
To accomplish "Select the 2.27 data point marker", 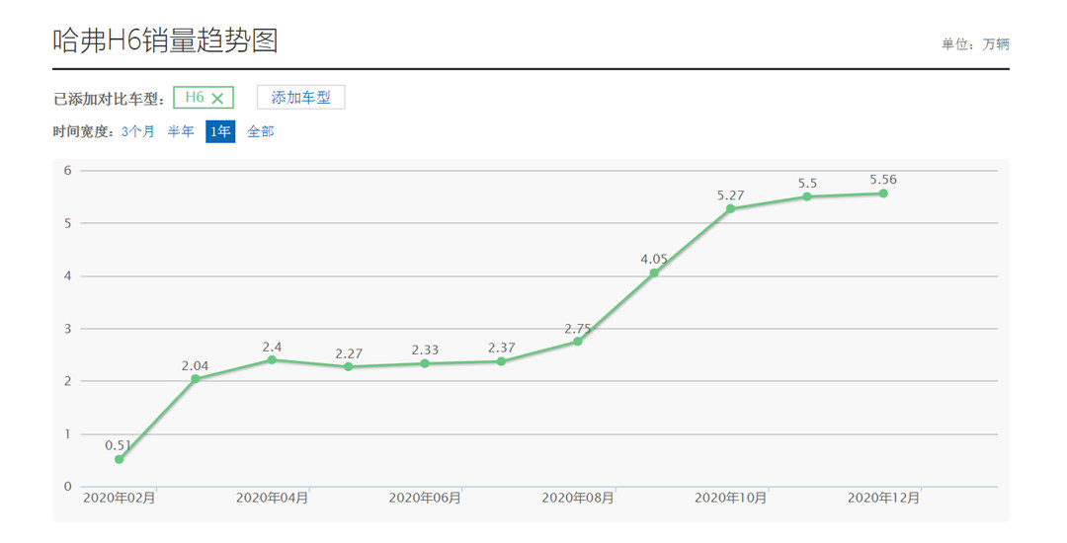I will (349, 366).
